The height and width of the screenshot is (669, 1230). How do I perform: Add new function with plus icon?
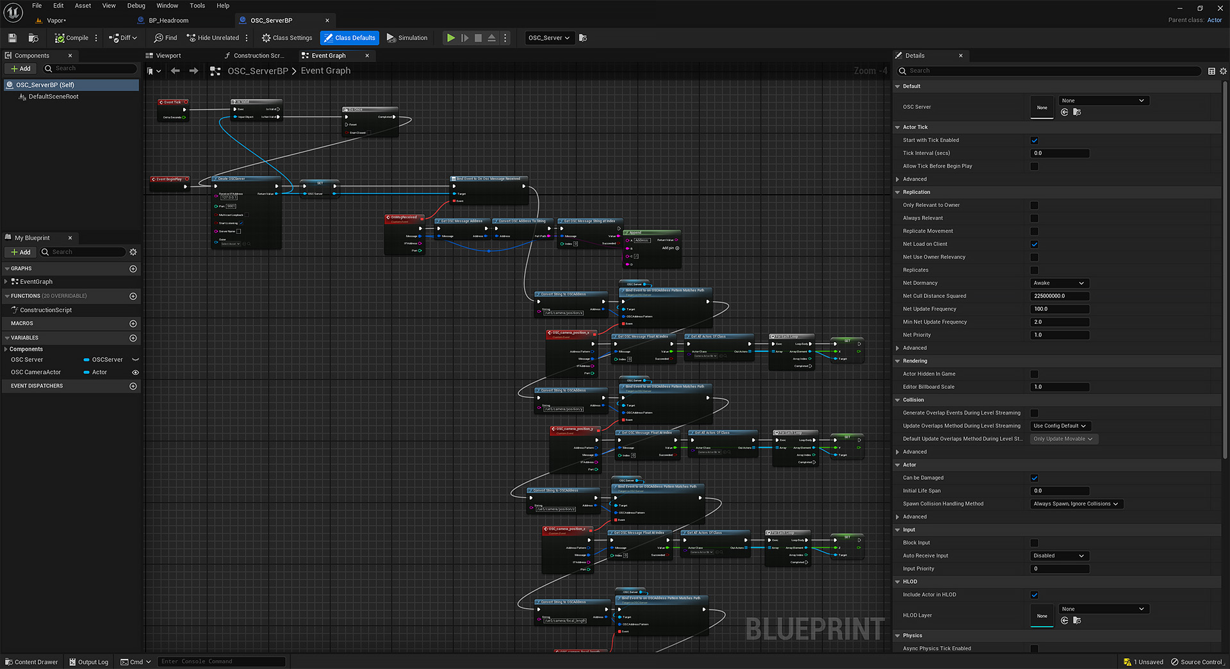coord(133,296)
